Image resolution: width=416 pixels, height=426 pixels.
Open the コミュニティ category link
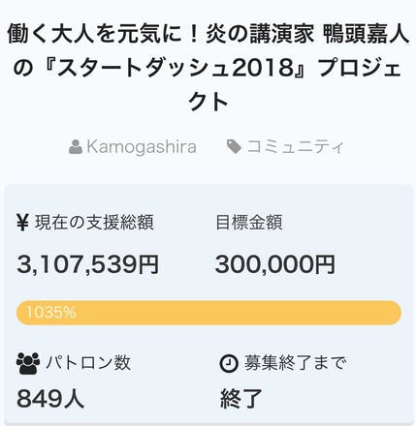[295, 147]
